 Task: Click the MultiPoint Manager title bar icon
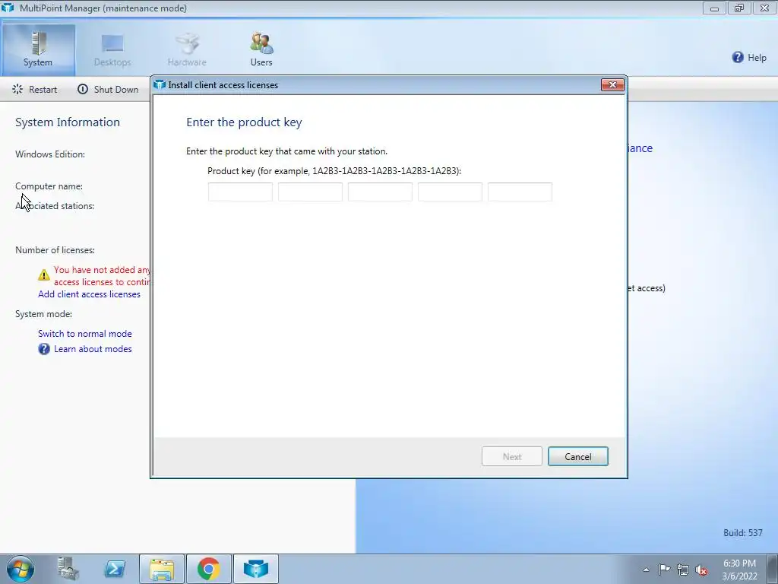(8, 8)
